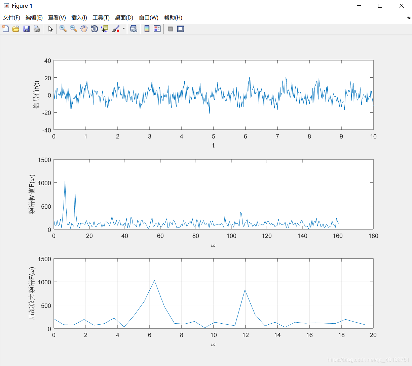Click the Figure 1 window title text
The width and height of the screenshot is (412, 366).
tap(22, 6)
